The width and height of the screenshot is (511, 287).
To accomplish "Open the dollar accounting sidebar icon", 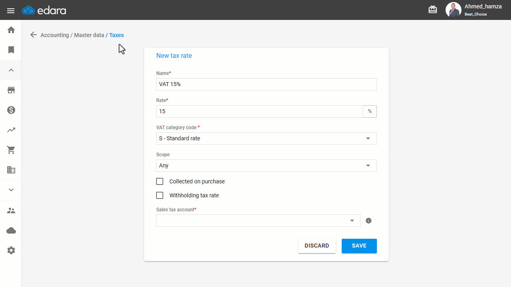I will tap(11, 110).
